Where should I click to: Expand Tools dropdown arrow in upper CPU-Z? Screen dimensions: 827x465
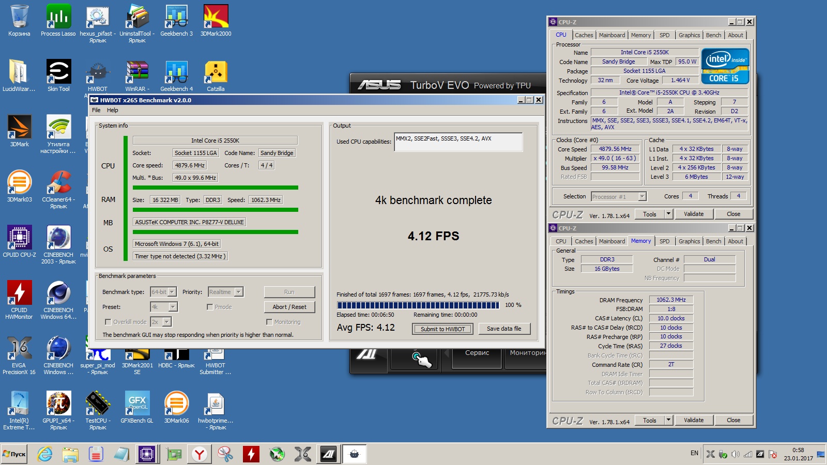[x=668, y=214]
